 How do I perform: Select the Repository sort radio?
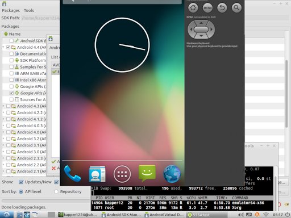coord(56,192)
